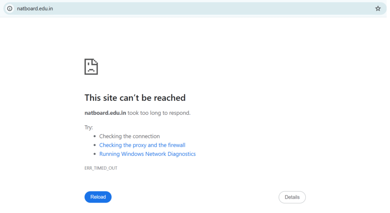Screen dimensions: 390x213
Task: Click empty space inside the address bar
Action: pyautogui.click(x=211, y=8)
